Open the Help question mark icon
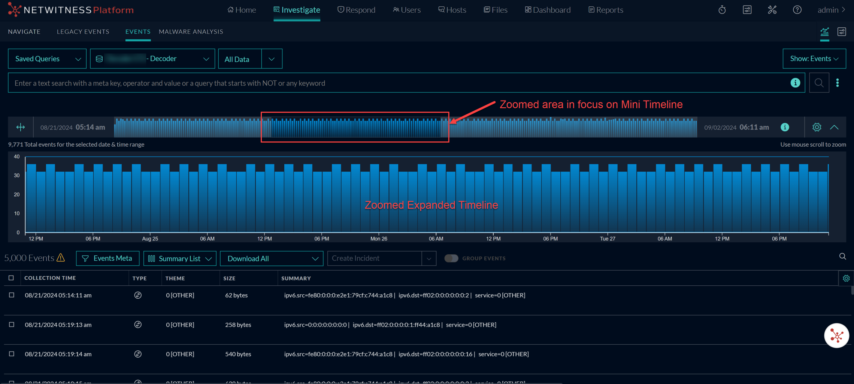This screenshot has width=854, height=384. pos(797,10)
